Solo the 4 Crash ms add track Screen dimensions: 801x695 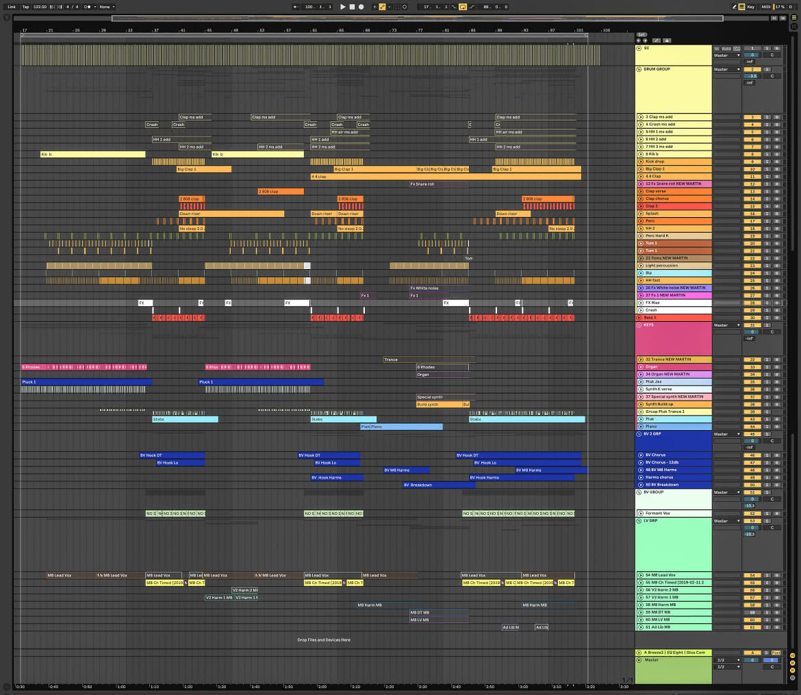pos(767,125)
